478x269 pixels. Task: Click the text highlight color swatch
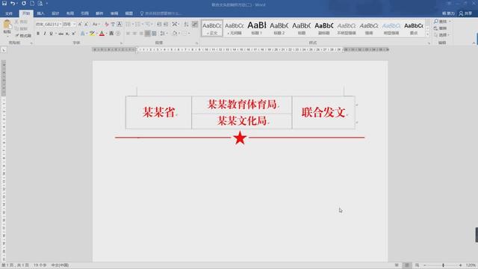92,34
